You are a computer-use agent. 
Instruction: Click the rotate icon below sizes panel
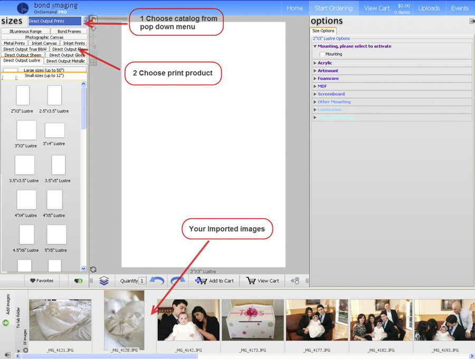pos(93,269)
